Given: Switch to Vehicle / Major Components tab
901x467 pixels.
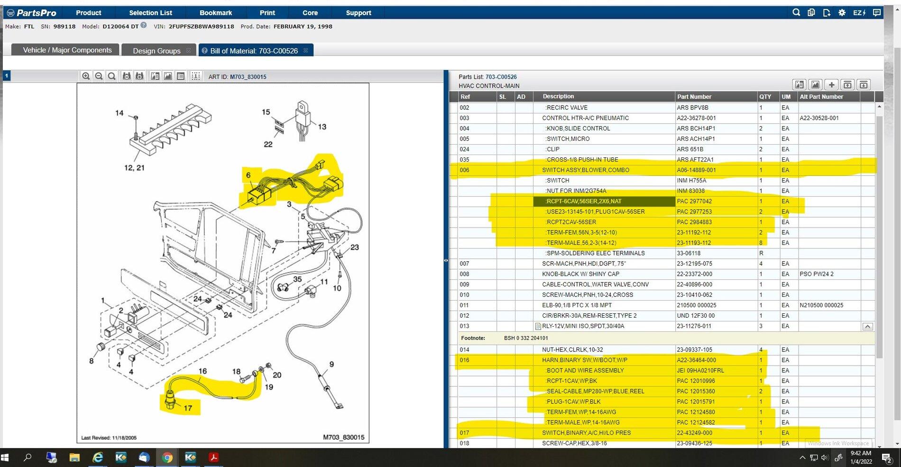Looking at the screenshot, I should [65, 50].
